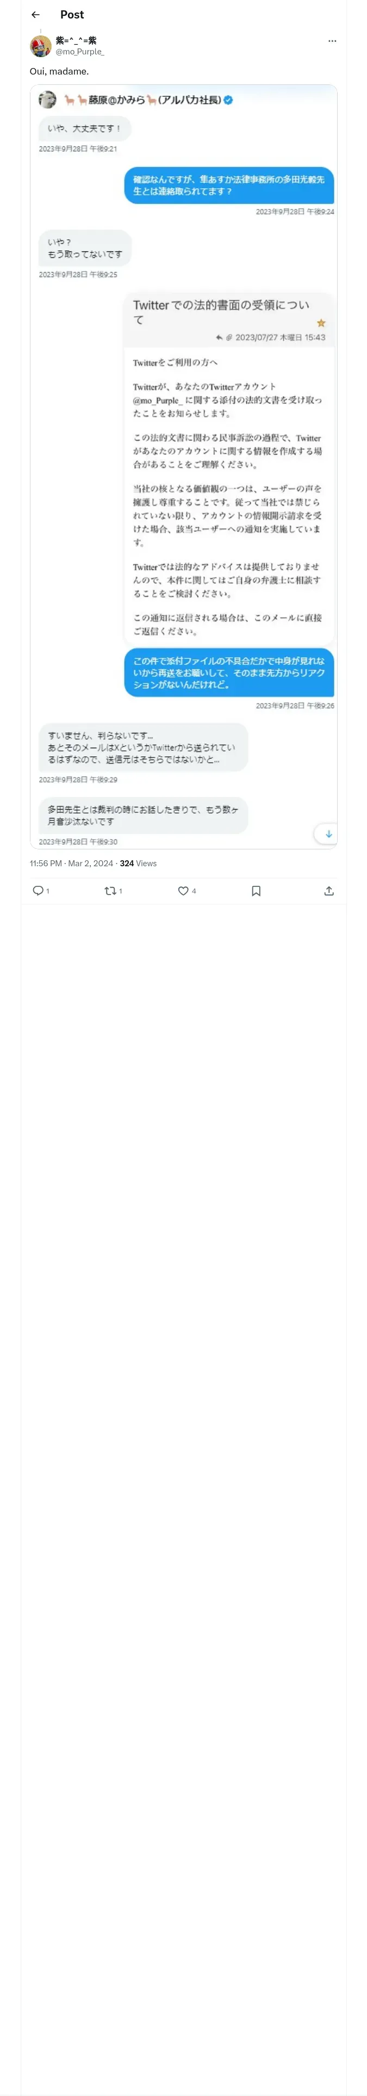View the 324 Views analytics
The image size is (367, 2096).
pyautogui.click(x=138, y=864)
